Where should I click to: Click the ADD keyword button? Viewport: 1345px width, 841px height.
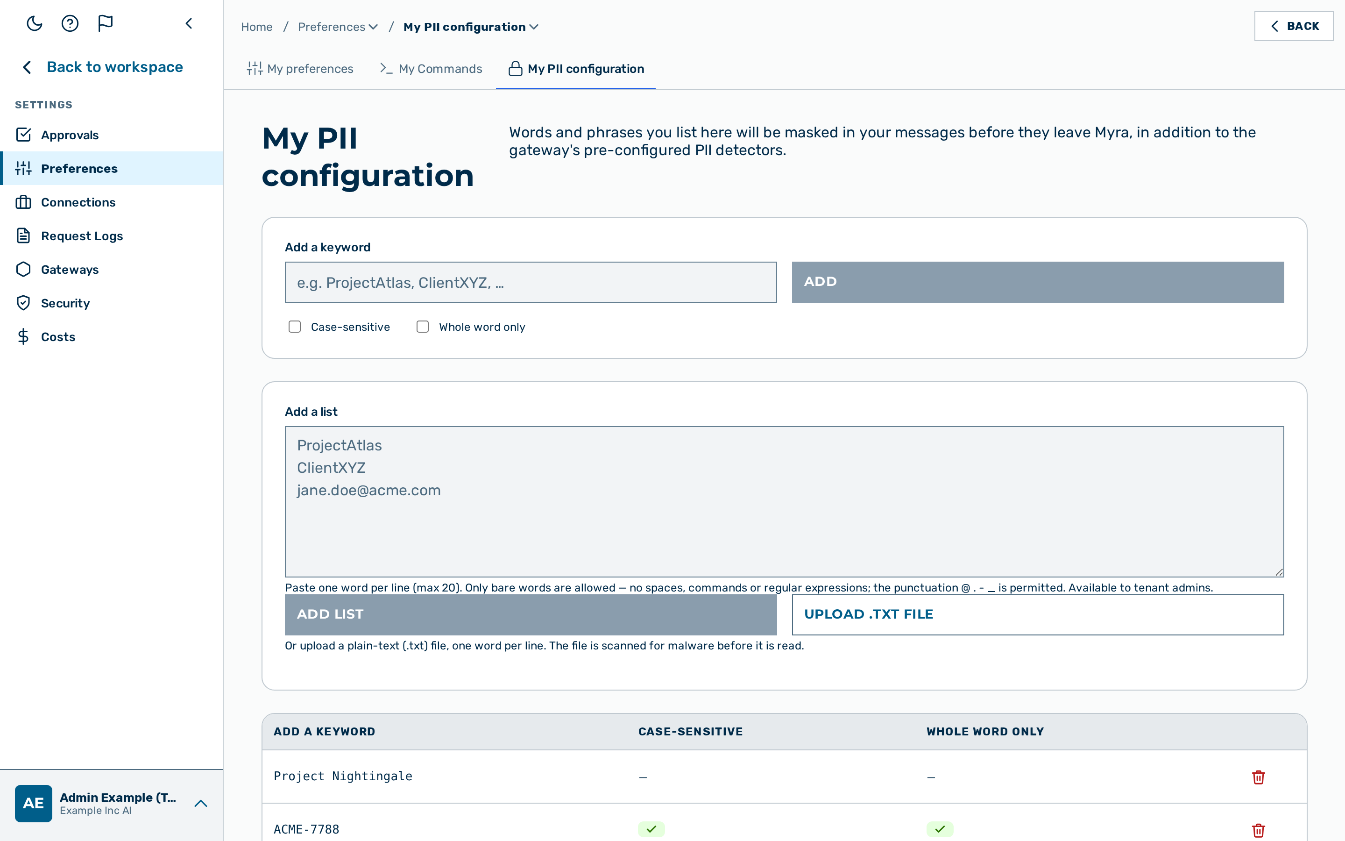coord(1038,282)
